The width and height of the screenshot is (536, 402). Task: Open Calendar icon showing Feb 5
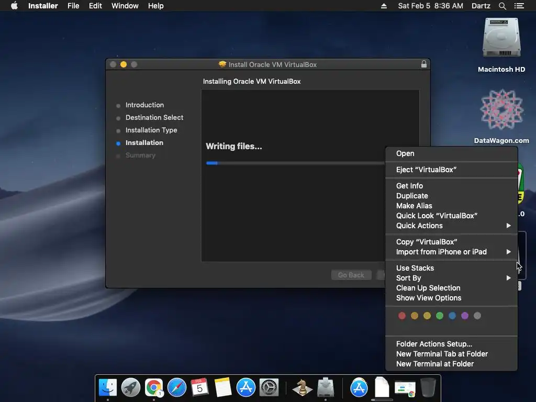coord(199,388)
